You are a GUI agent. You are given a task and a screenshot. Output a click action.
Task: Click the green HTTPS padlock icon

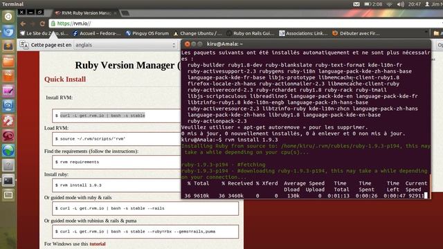[x=53, y=24]
